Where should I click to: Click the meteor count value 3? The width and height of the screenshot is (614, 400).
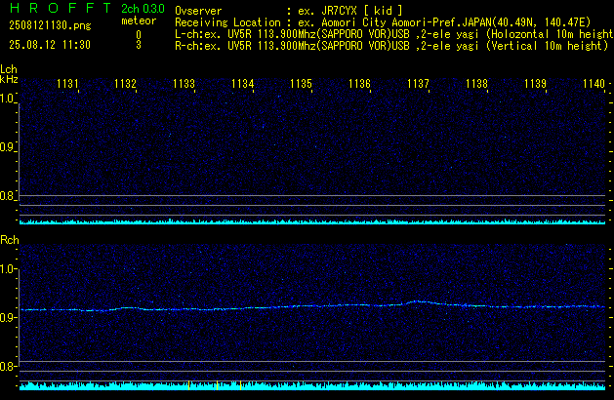tap(139, 45)
